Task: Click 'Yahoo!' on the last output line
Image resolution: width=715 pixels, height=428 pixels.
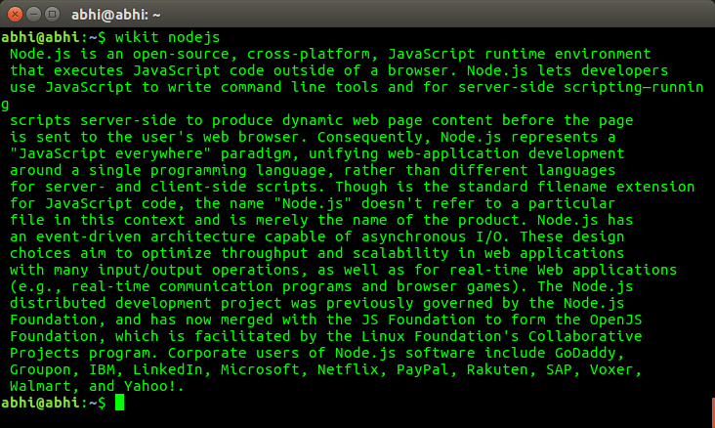Action: 150,386
